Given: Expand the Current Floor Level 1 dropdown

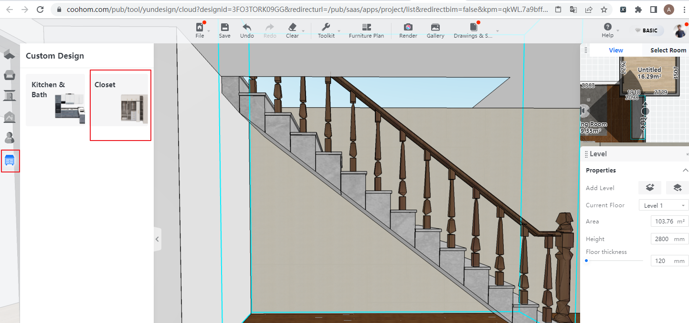Looking at the screenshot, I should tap(663, 205).
